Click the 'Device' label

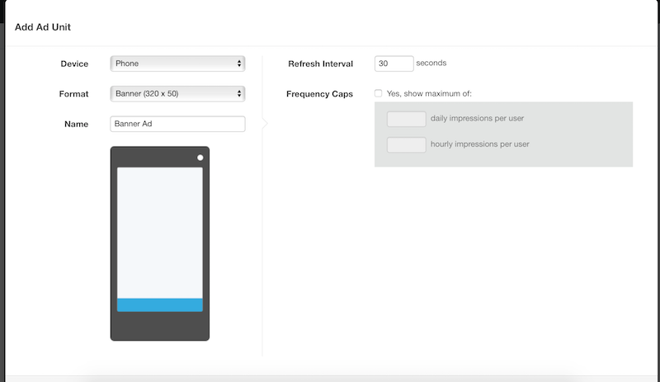point(74,64)
